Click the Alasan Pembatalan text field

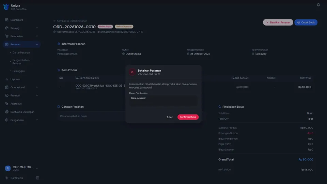(163, 101)
